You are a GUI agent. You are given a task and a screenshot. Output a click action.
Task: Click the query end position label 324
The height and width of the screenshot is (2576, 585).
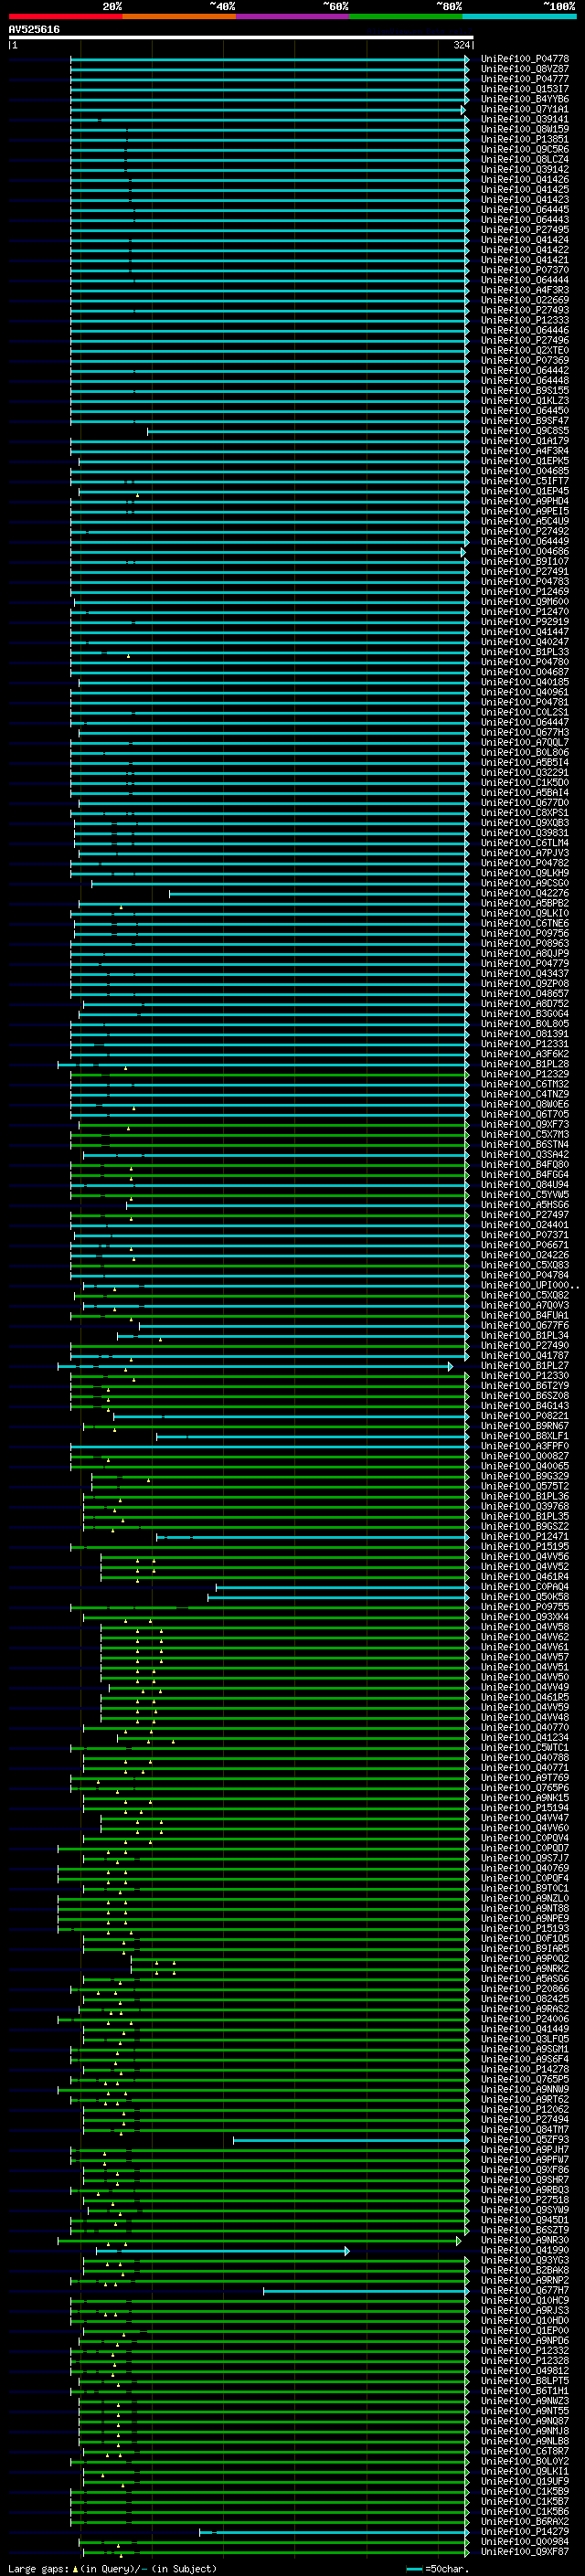pos(461,45)
